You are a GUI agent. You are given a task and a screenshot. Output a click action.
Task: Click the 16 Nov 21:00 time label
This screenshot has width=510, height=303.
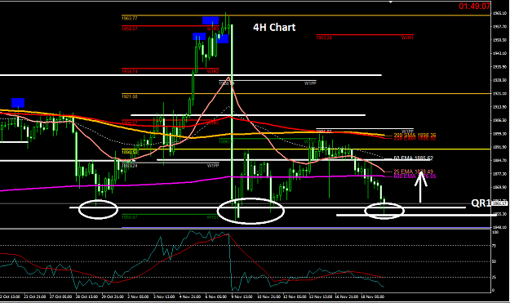coord(347,296)
